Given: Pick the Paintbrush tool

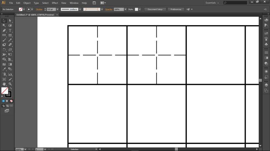Looking at the screenshot, I should [x=4, y=40].
